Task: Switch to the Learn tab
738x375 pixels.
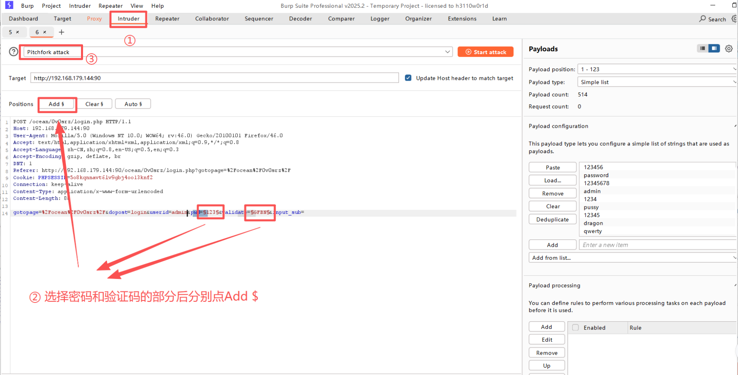Action: (499, 19)
